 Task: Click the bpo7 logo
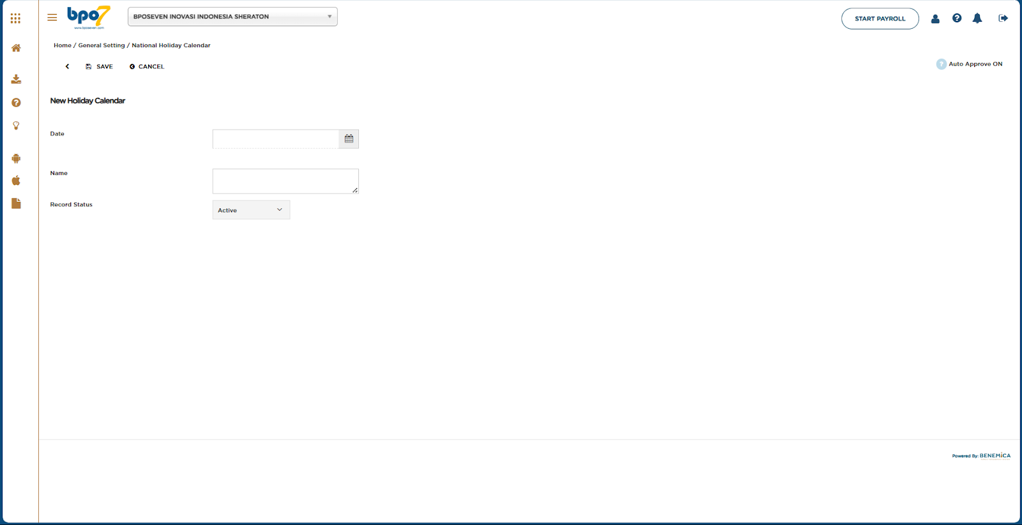tap(89, 17)
